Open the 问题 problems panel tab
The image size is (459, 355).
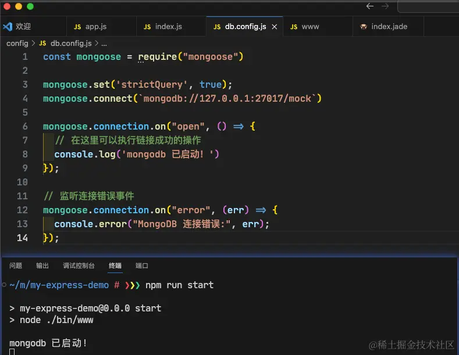click(16, 266)
